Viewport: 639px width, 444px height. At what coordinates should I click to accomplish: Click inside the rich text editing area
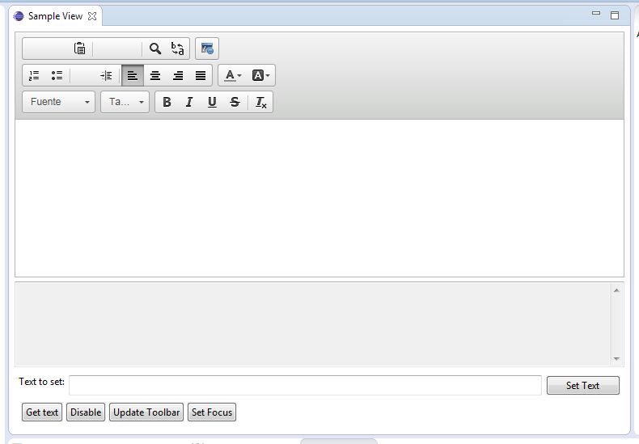click(319, 198)
